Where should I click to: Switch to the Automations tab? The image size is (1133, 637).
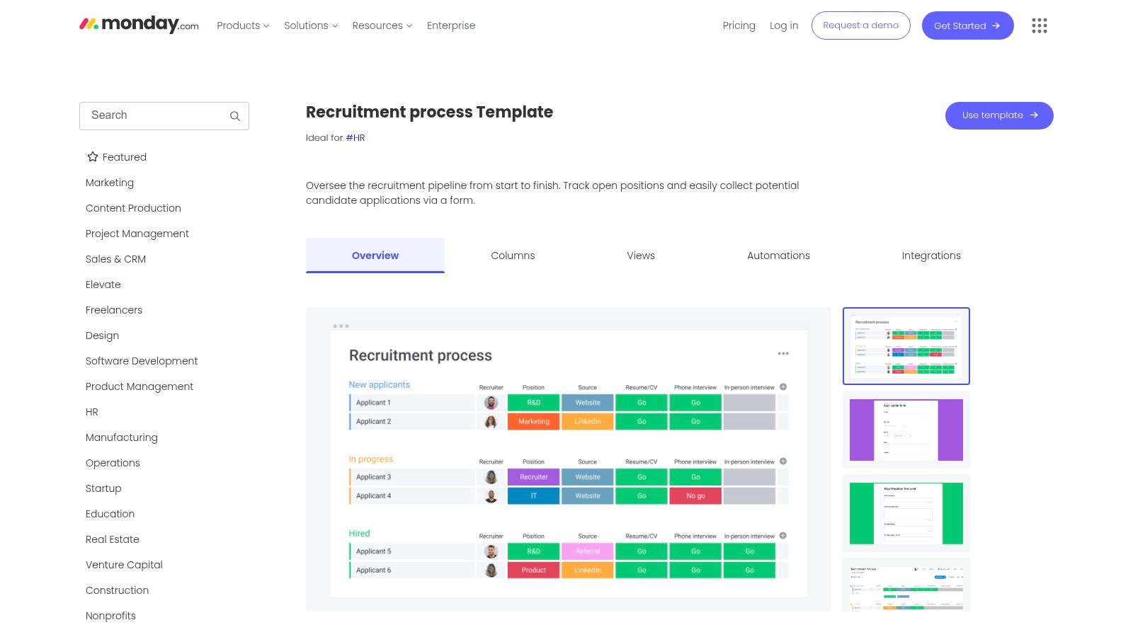click(778, 256)
